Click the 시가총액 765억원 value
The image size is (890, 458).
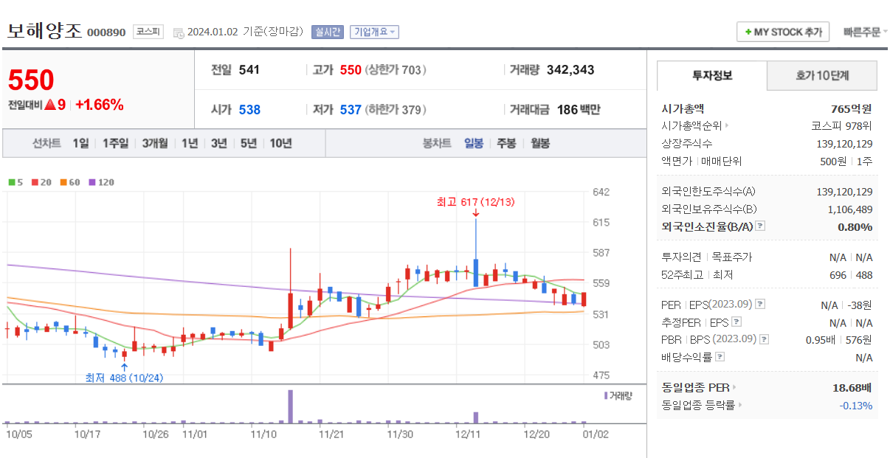click(x=851, y=108)
